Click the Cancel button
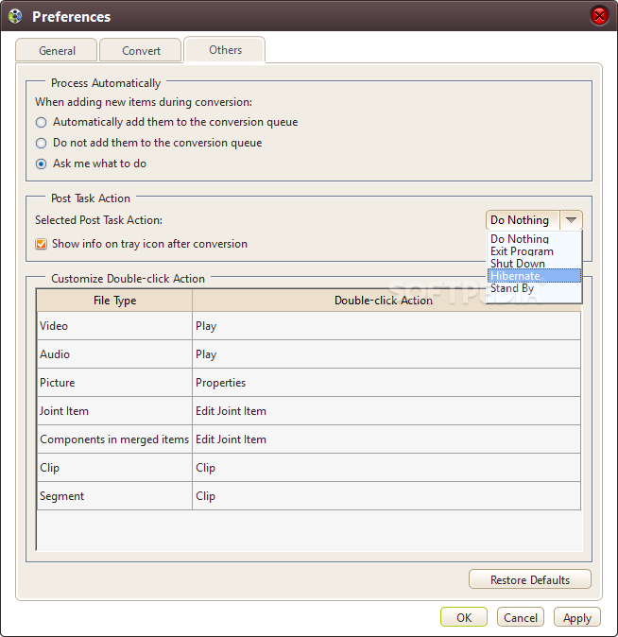 pos(520,617)
